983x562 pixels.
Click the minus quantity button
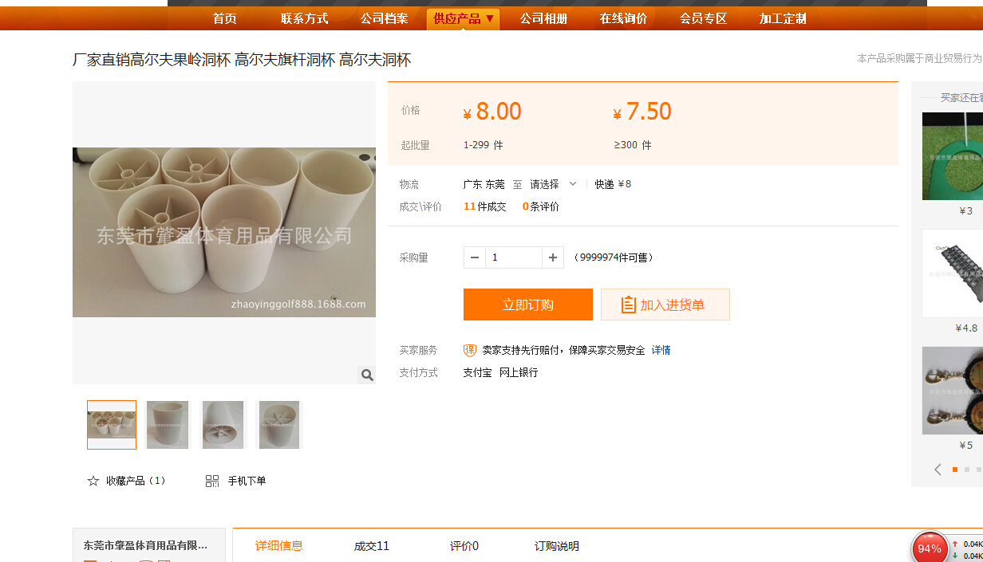click(x=475, y=257)
